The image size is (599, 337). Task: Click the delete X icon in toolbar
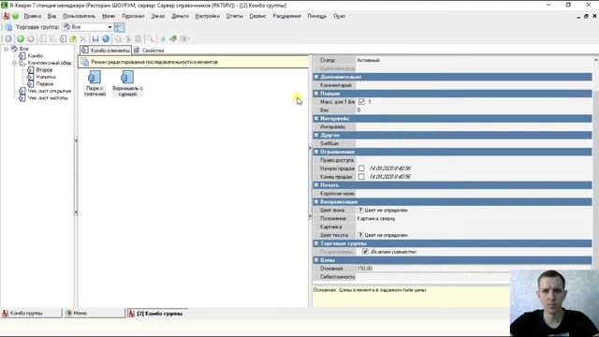pos(83,38)
